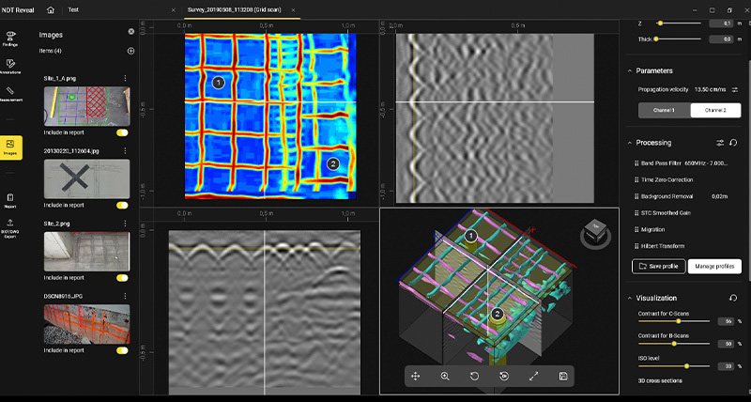Click the pan tool in 3D toolbar

click(414, 376)
